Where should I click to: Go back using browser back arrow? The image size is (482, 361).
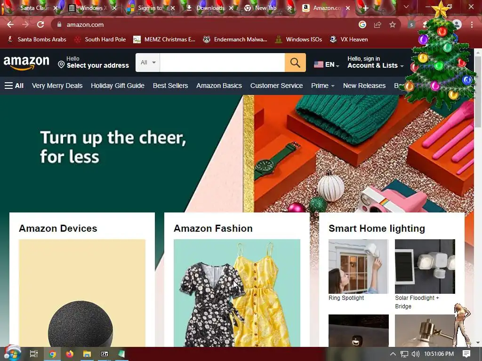click(x=10, y=24)
